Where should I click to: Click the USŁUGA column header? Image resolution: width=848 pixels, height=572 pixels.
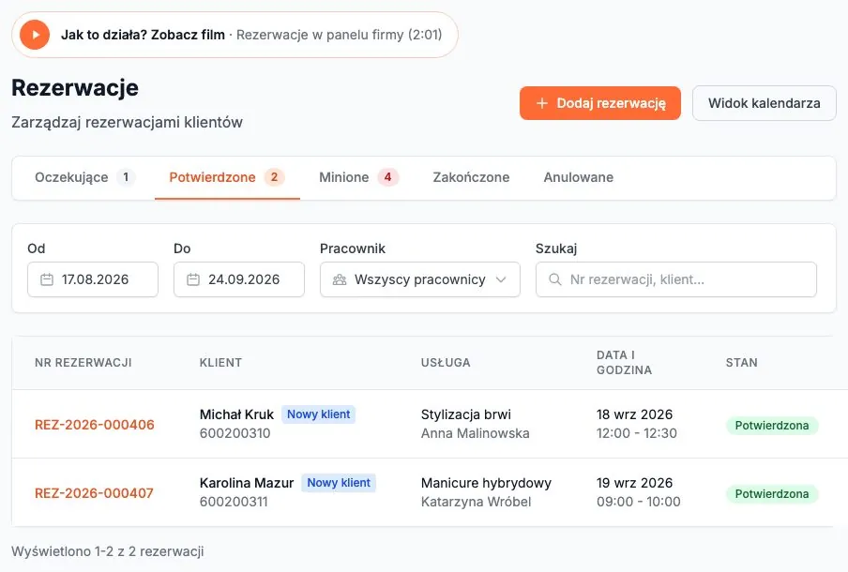(x=446, y=363)
